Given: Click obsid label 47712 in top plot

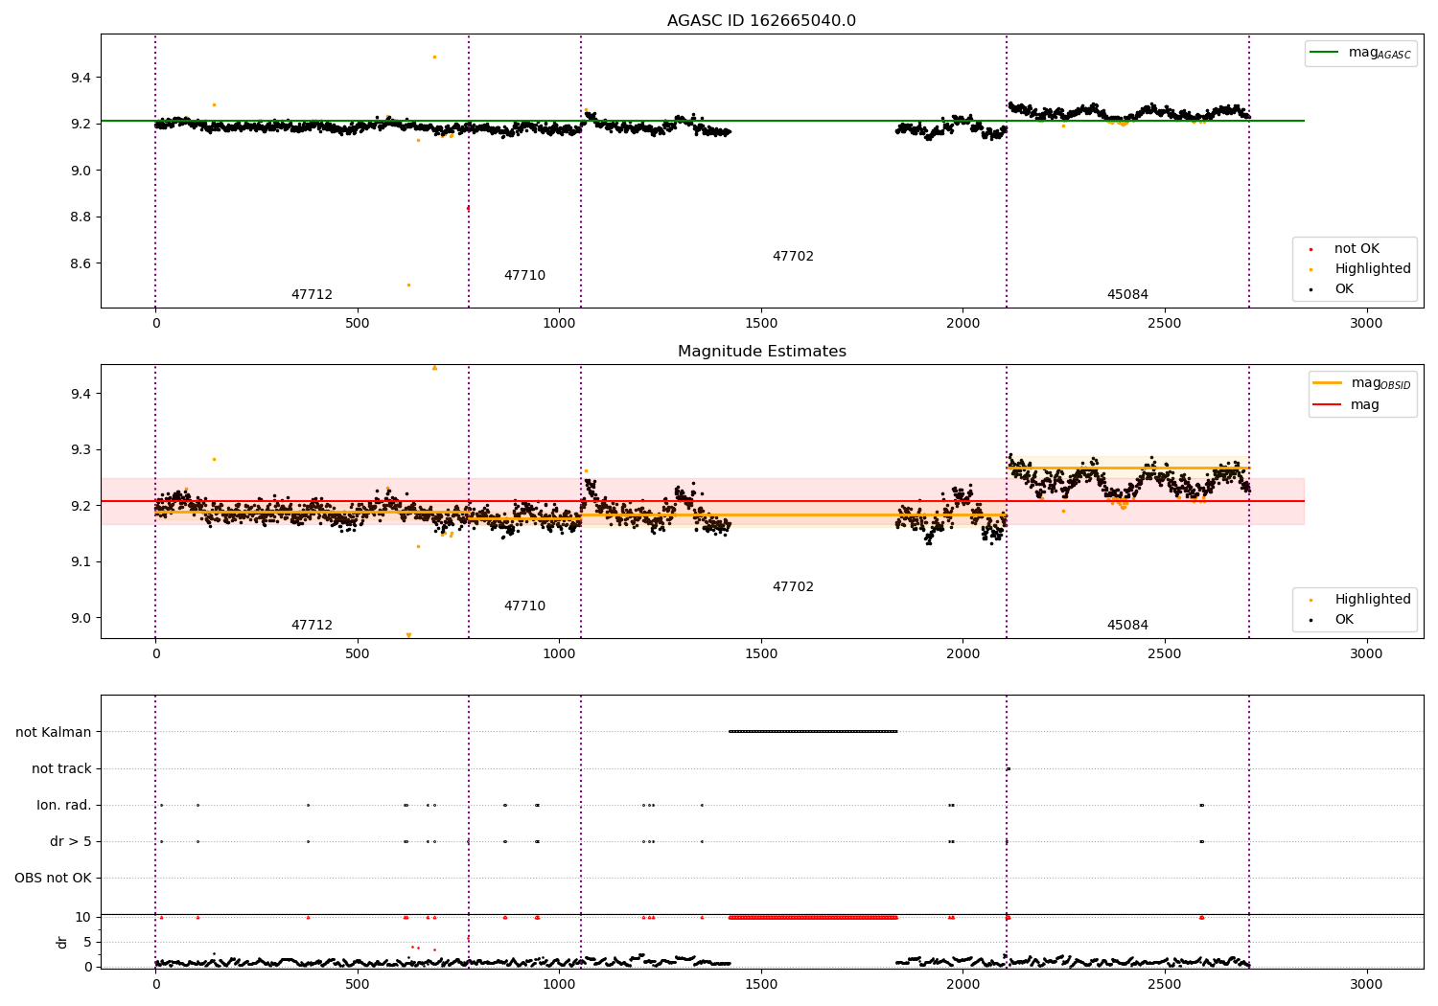Looking at the screenshot, I should click(x=312, y=295).
